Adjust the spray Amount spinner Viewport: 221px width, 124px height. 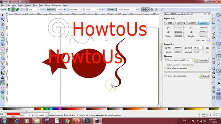[x=61, y=9]
